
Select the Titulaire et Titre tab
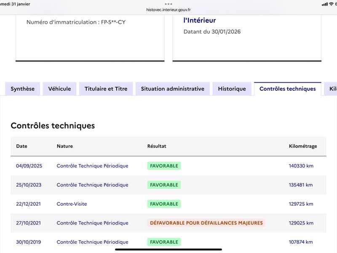tap(106, 89)
